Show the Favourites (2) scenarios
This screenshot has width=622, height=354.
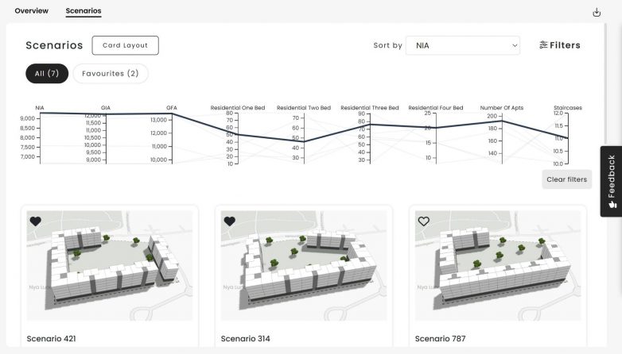tap(111, 74)
